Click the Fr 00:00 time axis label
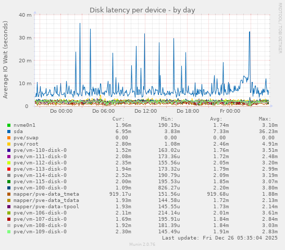Screen dimensions: 285x250 [x=230, y=111]
